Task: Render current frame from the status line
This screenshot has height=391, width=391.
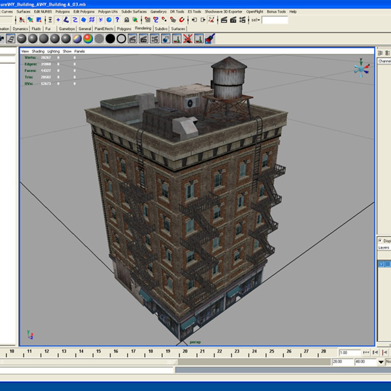Action: pos(224,20)
